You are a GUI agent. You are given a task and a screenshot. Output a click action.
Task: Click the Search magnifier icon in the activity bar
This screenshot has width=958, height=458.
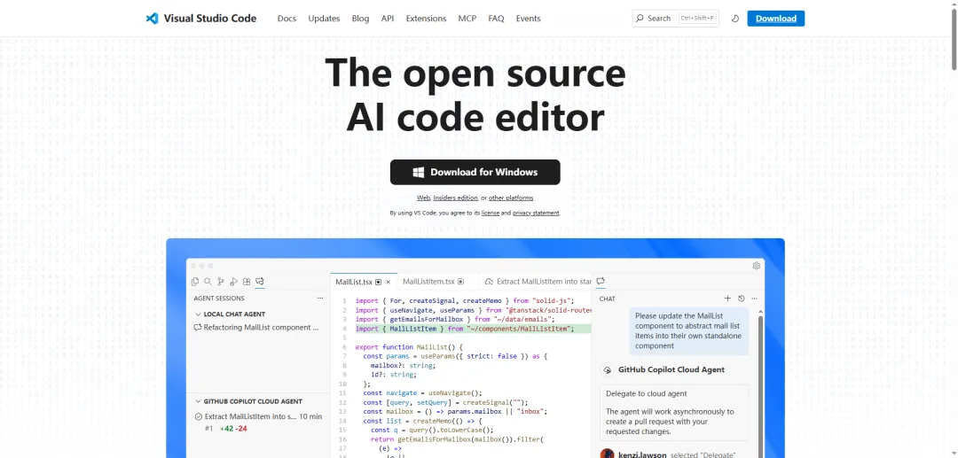coord(208,282)
